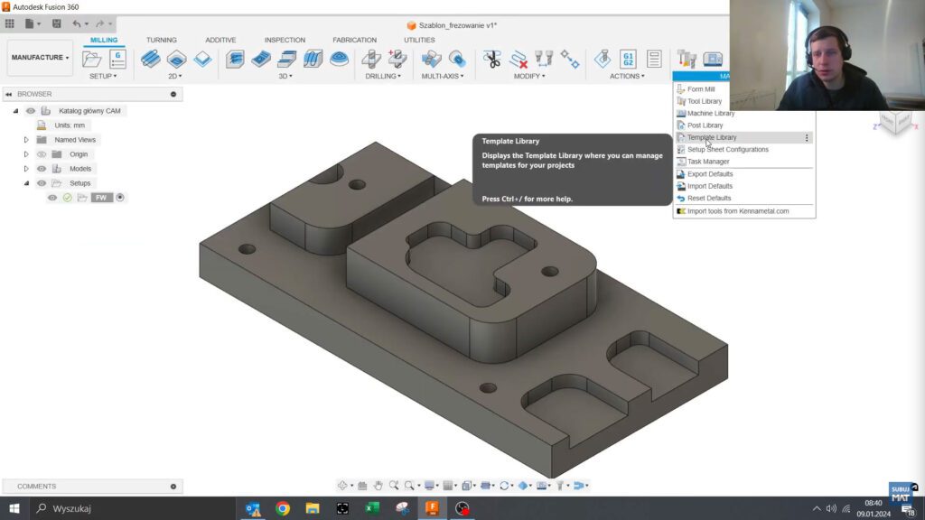Screen dimensions: 925x520
Task: Click the scissors Trim toolpath icon
Action: [491, 60]
